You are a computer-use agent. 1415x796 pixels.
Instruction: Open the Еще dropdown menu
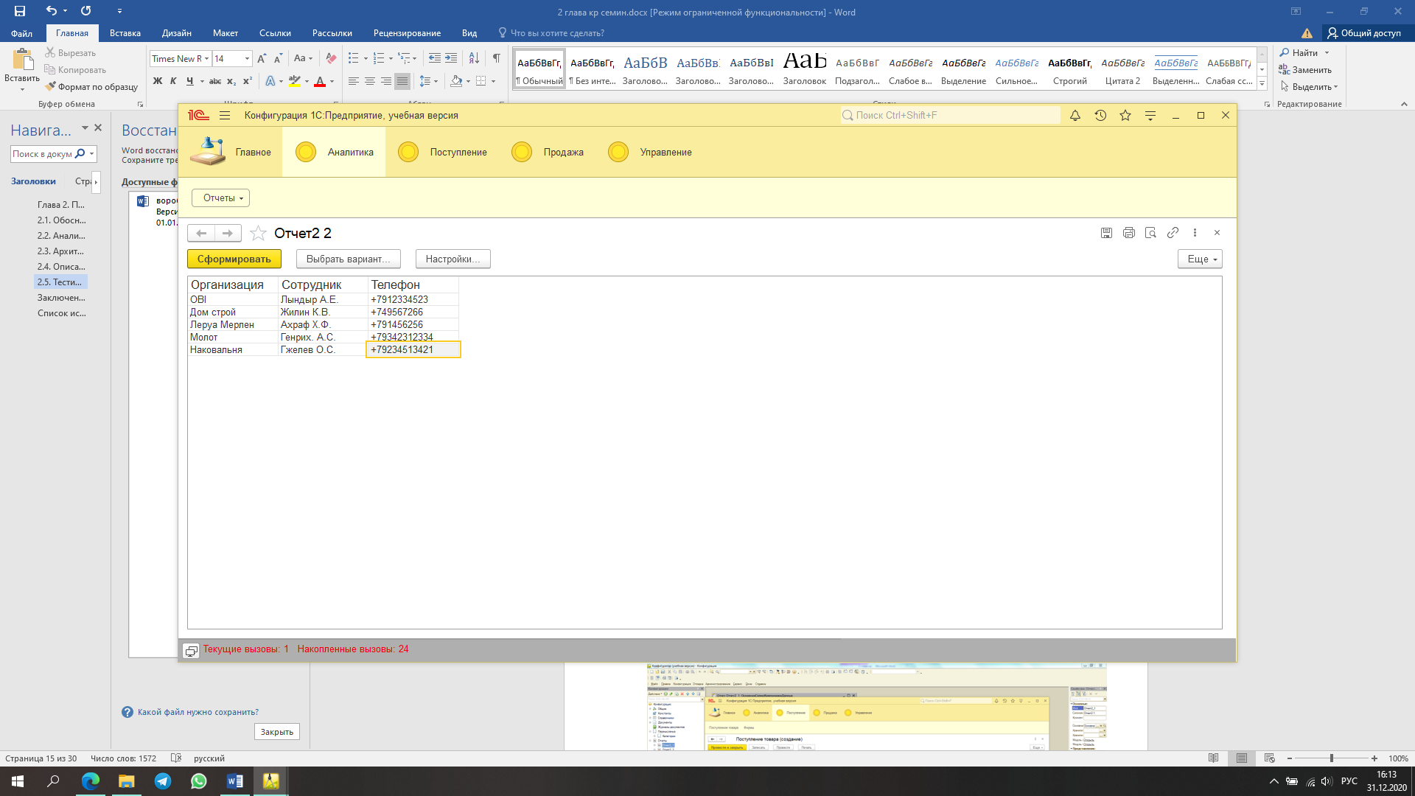[1200, 259]
